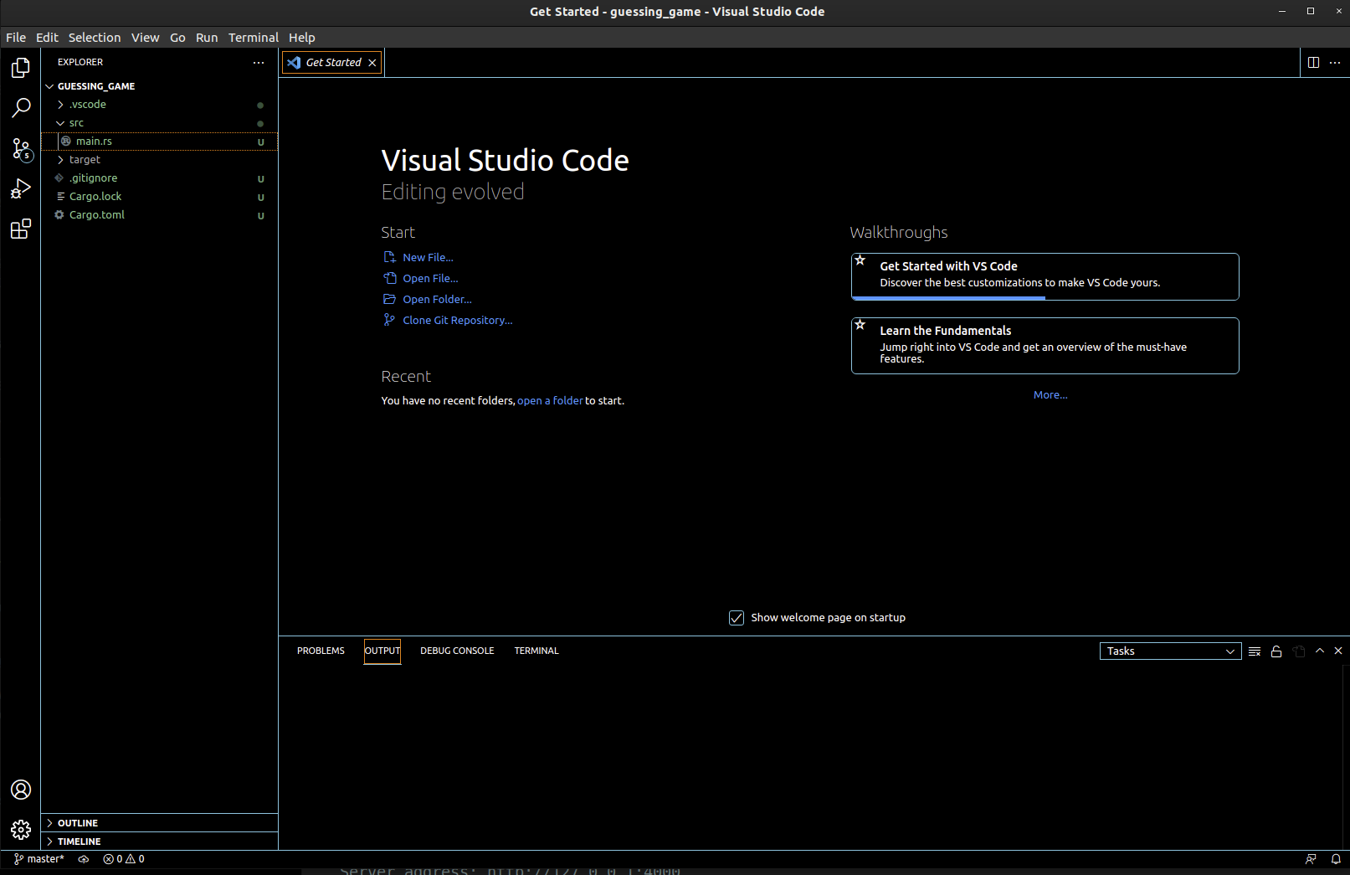Viewport: 1350px width, 875px height.
Task: Close the bottom panel
Action: (1338, 651)
